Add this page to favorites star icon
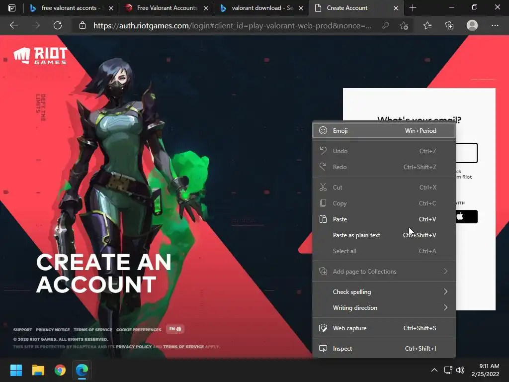Image resolution: width=509 pixels, height=382 pixels. pos(404,26)
